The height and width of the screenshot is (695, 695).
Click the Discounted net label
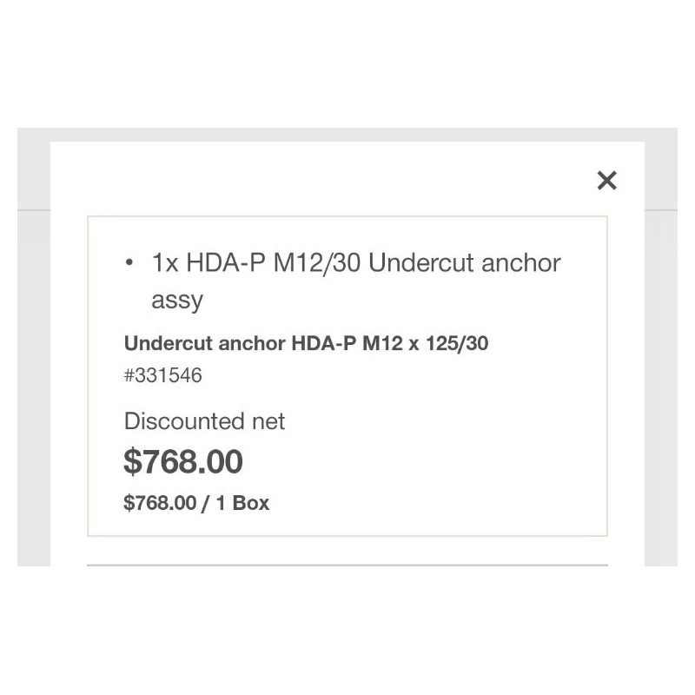coord(204,421)
